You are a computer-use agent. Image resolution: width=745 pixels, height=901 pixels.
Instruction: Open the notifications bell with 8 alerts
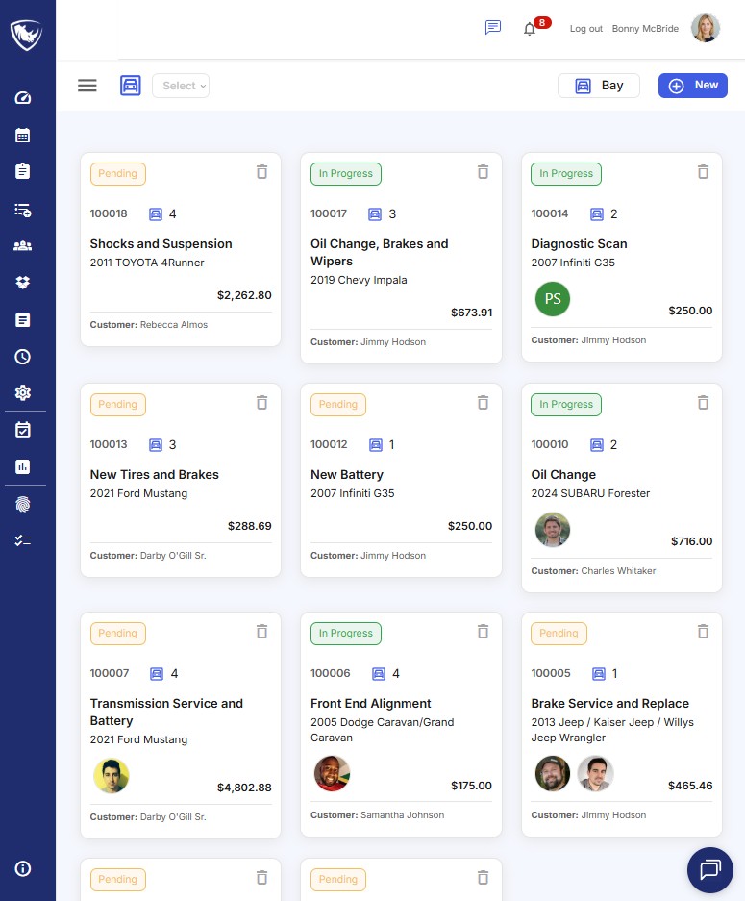(530, 29)
